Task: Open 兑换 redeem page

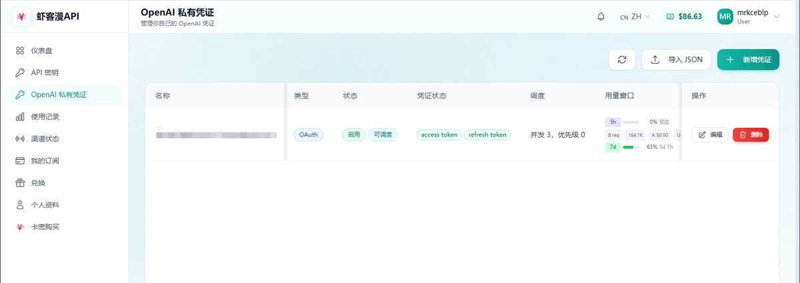Action: pos(64,182)
